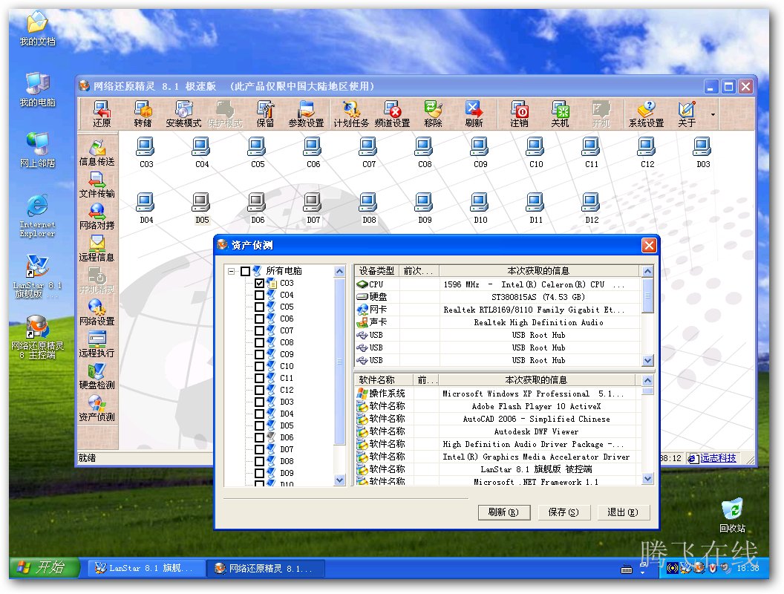Click the 刷新(R) refresh button

(x=503, y=512)
